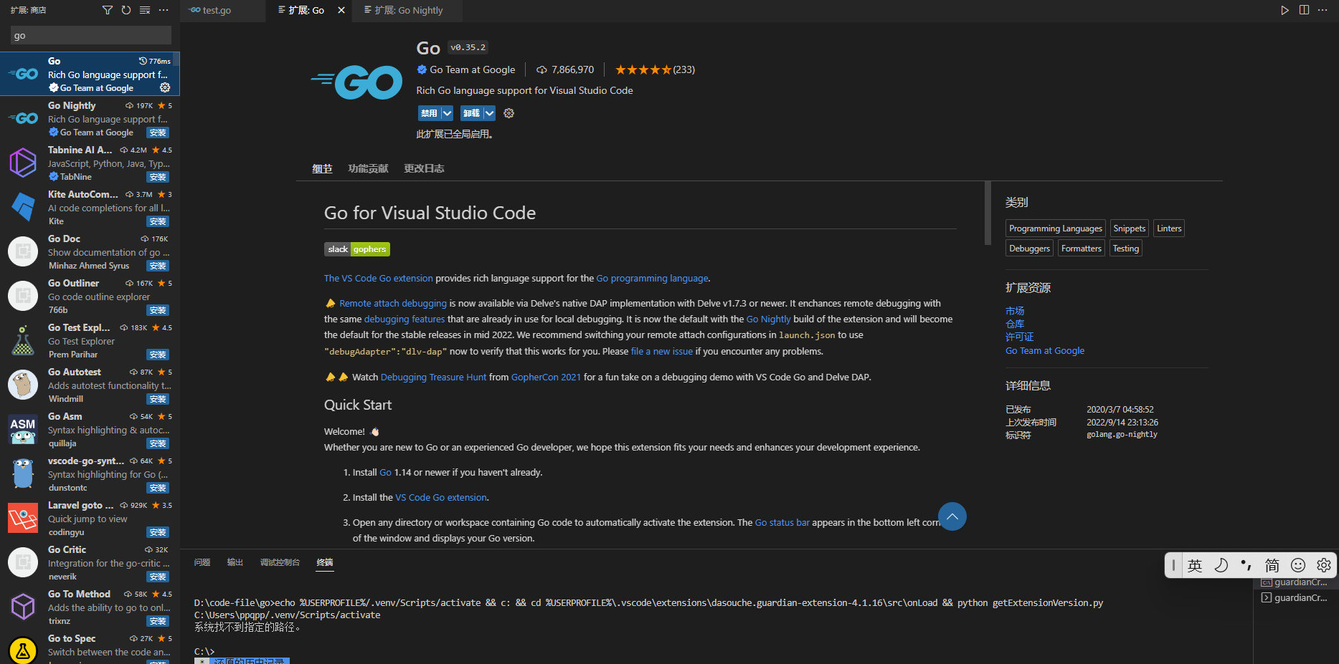Click in the extension search box
The width and height of the screenshot is (1339, 664).
pyautogui.click(x=90, y=35)
